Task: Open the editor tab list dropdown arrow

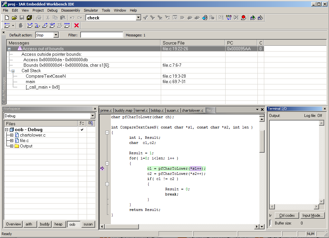Action: point(257,109)
